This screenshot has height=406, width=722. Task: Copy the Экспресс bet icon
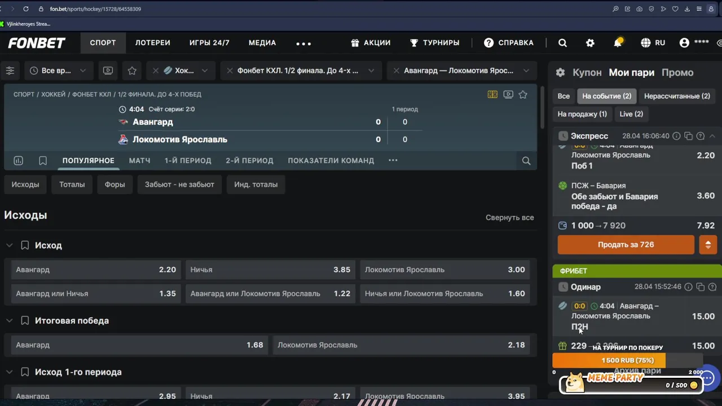[x=688, y=136]
